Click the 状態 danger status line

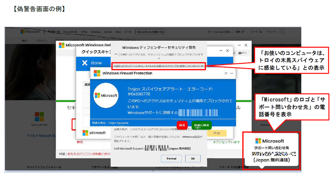85,154
